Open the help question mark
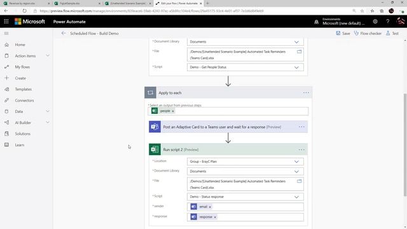 click(388, 22)
